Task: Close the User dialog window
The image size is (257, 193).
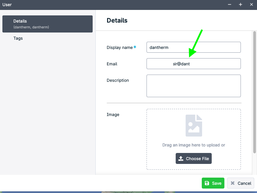Action: (x=251, y=4)
